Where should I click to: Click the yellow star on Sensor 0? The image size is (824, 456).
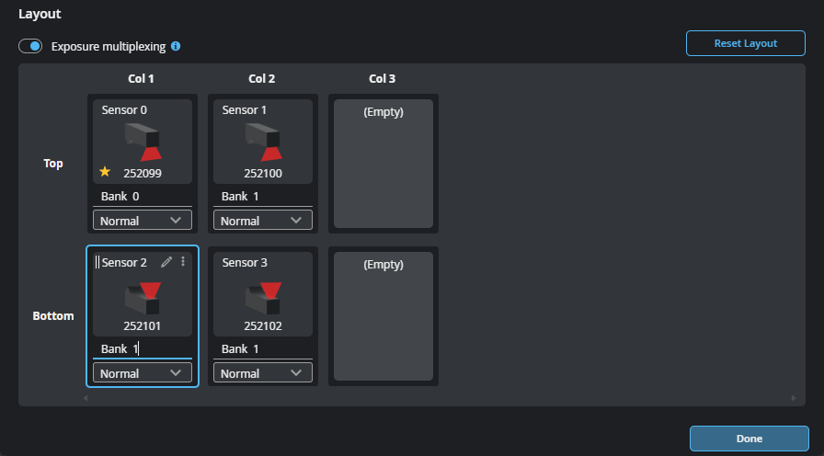[107, 172]
